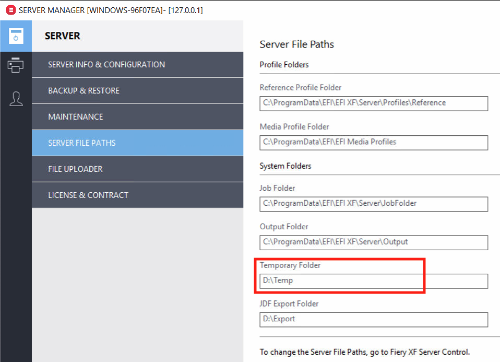
Task: Click the Server File Paths title
Action: coord(296,44)
